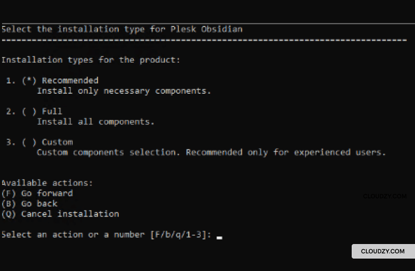The image size is (415, 271).
Task: Click the Full installation type label
Action: (52, 111)
